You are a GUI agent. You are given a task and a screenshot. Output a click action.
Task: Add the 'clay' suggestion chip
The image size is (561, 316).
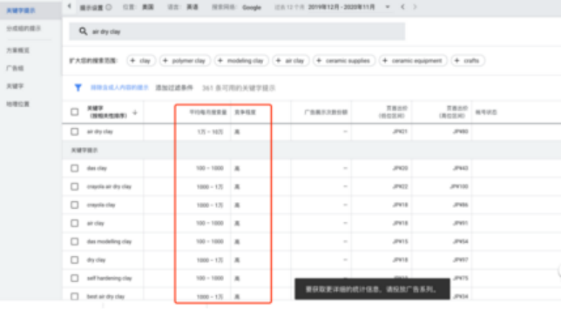pyautogui.click(x=141, y=61)
